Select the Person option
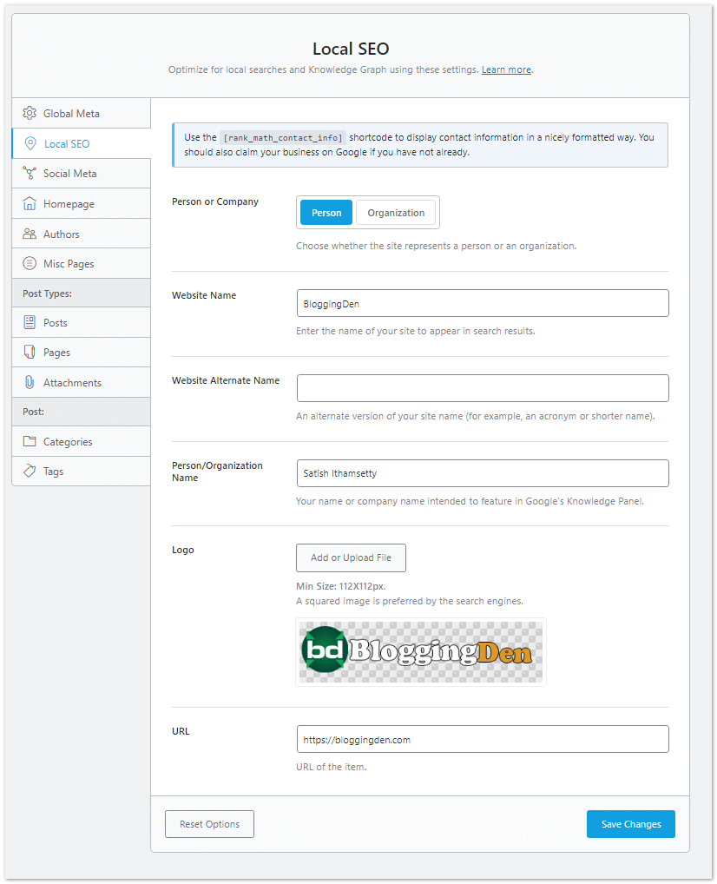 (x=326, y=213)
